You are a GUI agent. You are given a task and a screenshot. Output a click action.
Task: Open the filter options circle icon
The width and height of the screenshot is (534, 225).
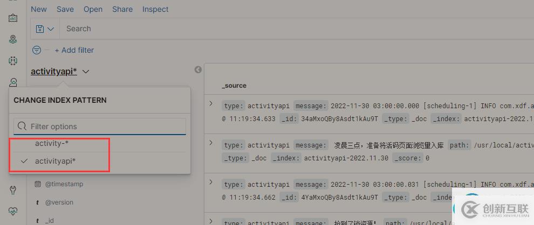37,50
